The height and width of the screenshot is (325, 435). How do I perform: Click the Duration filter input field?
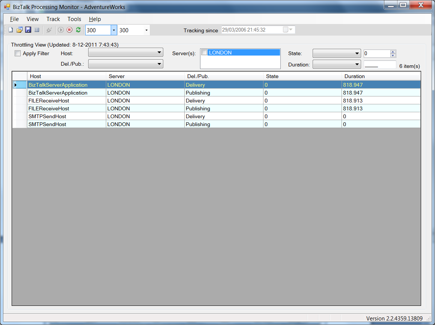pyautogui.click(x=380, y=65)
